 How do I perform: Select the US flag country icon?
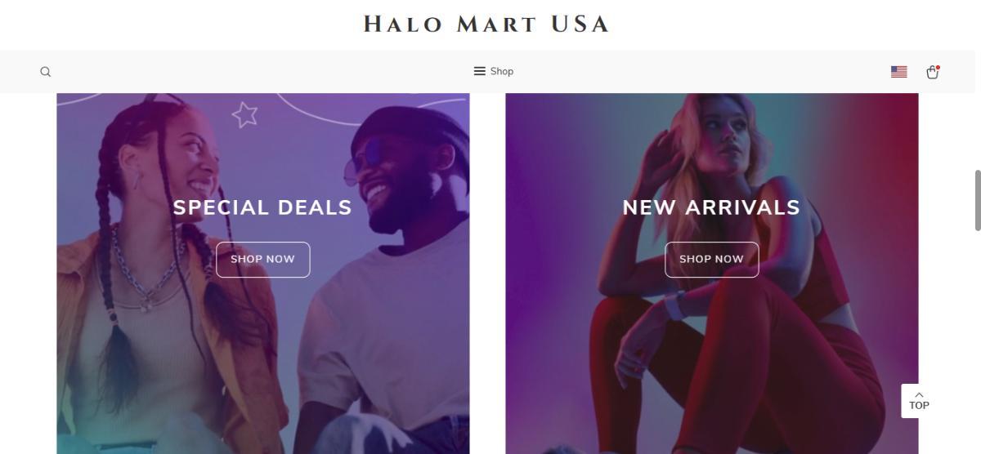(x=898, y=72)
